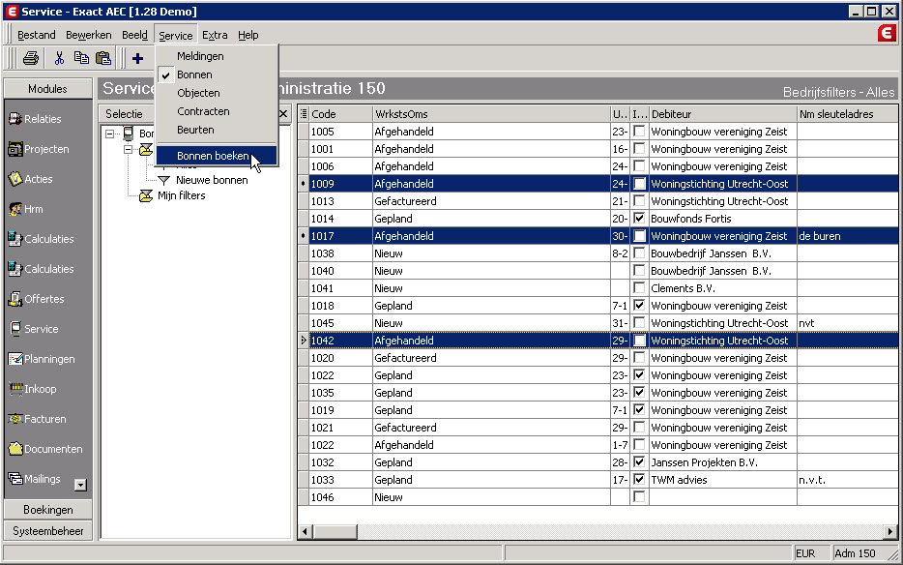This screenshot has height=565, width=903.
Task: Click the paste clipboard icon
Action: pyautogui.click(x=103, y=58)
